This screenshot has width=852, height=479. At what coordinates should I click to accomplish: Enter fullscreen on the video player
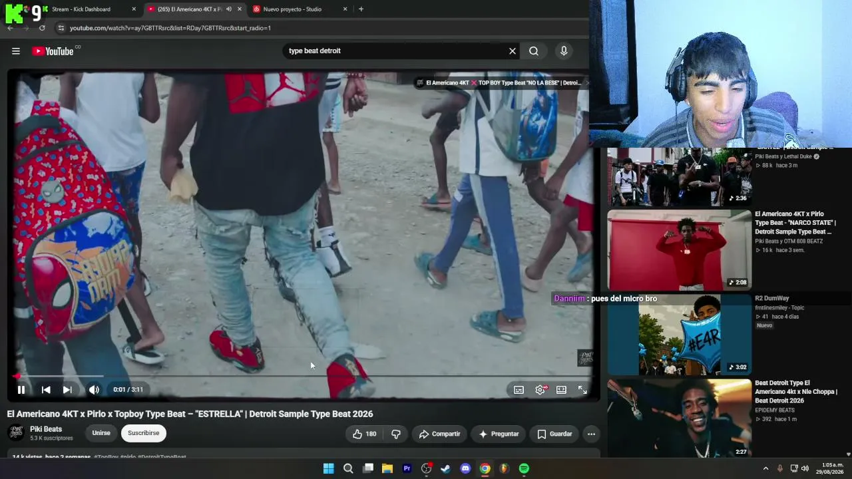pos(582,390)
